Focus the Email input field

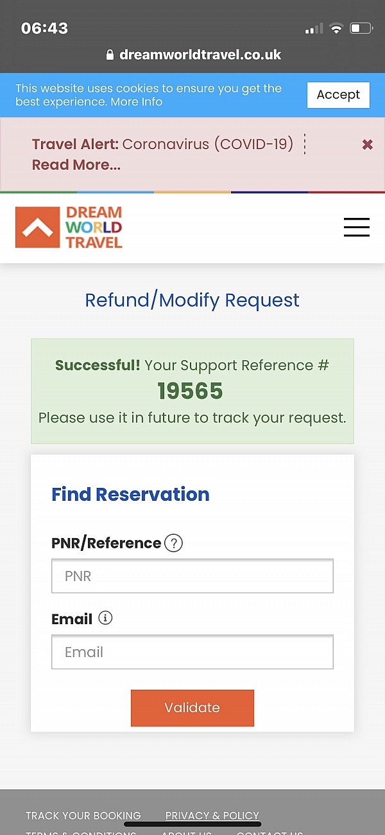point(193,652)
